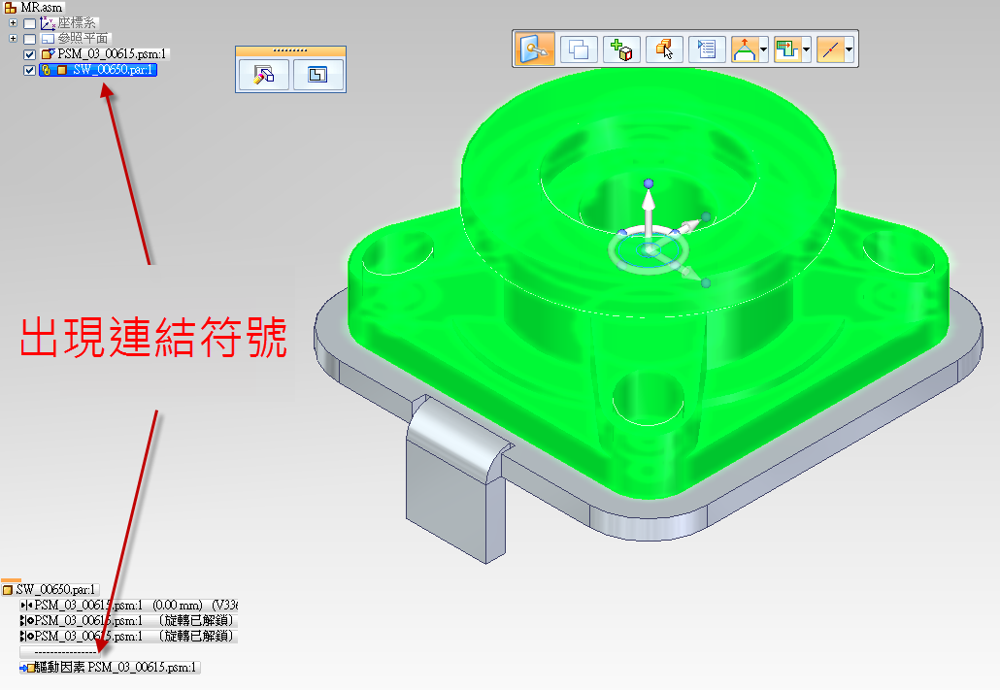Click the right-hand icon in the small floating panel

[317, 75]
